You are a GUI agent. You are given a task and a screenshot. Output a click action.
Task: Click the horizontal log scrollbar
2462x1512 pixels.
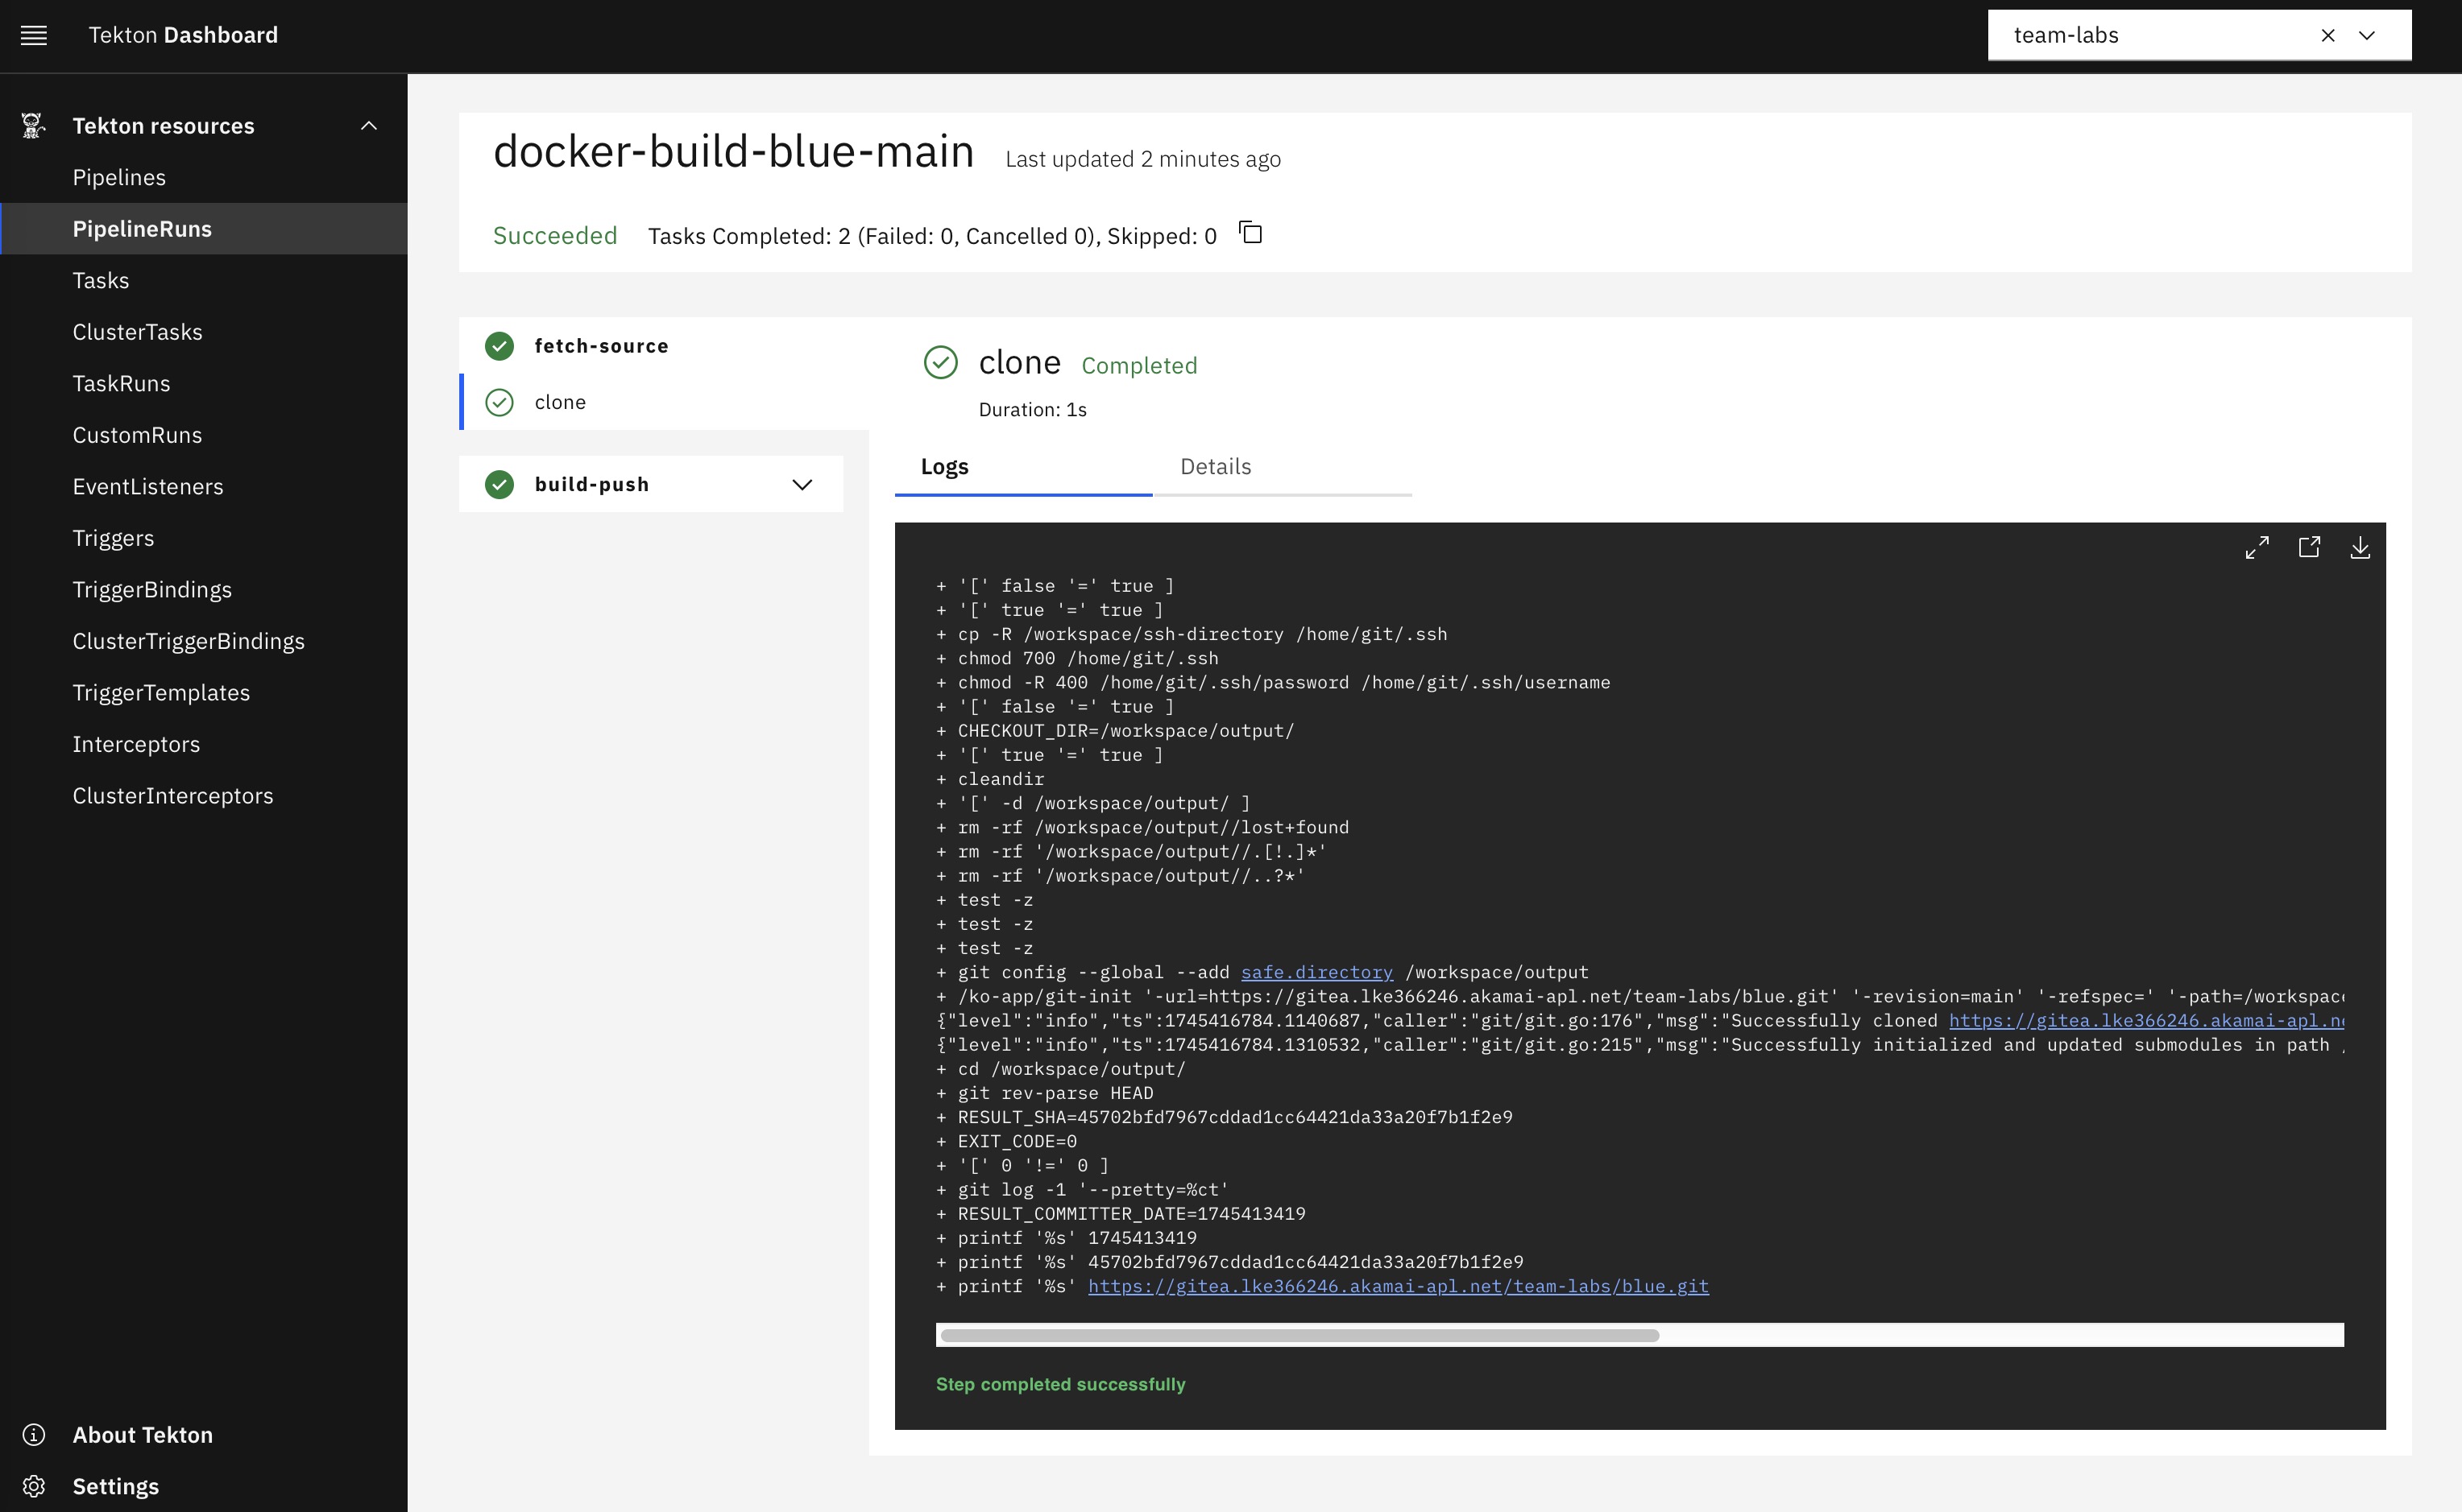pyautogui.click(x=1299, y=1336)
